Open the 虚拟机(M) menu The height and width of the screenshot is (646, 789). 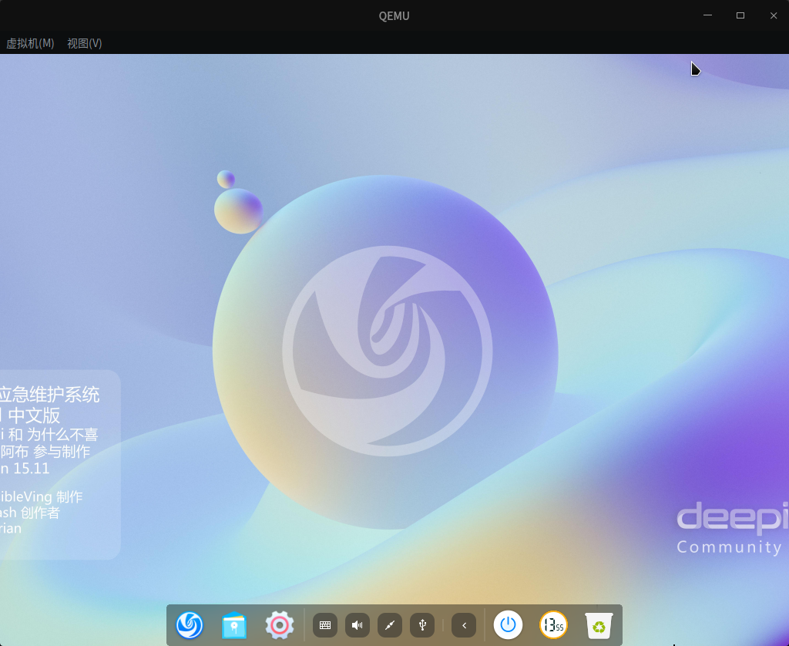(30, 44)
